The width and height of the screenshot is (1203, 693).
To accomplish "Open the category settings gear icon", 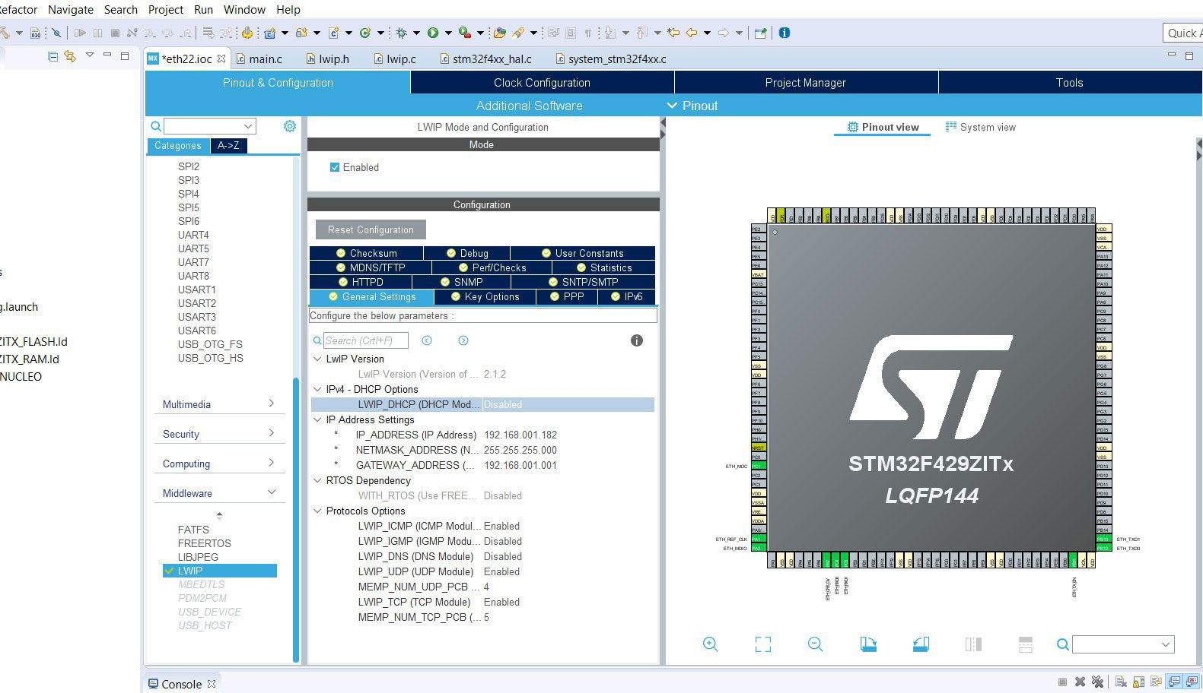I will (290, 126).
